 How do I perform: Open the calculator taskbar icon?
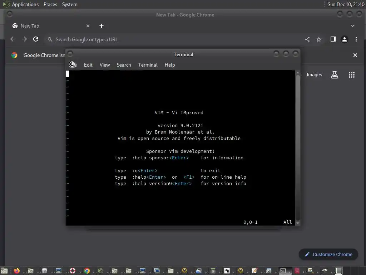pyautogui.click(x=213, y=271)
